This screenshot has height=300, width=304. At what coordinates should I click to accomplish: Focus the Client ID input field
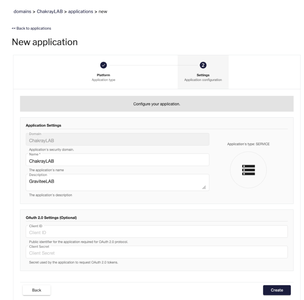[157, 233]
